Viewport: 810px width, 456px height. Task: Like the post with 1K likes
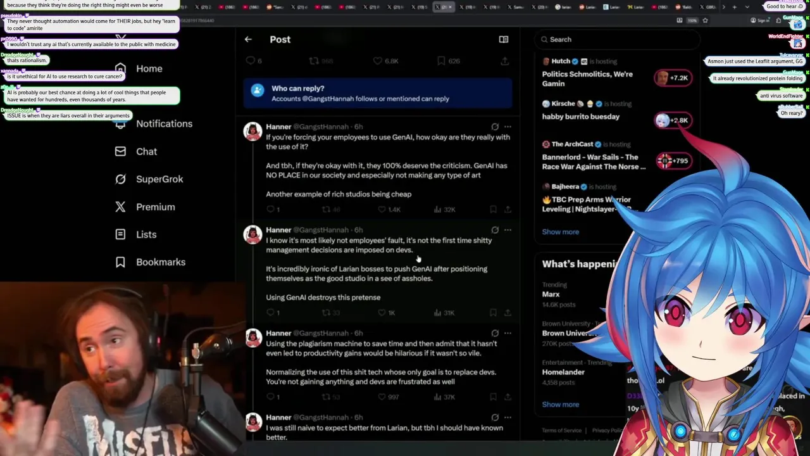pos(386,312)
